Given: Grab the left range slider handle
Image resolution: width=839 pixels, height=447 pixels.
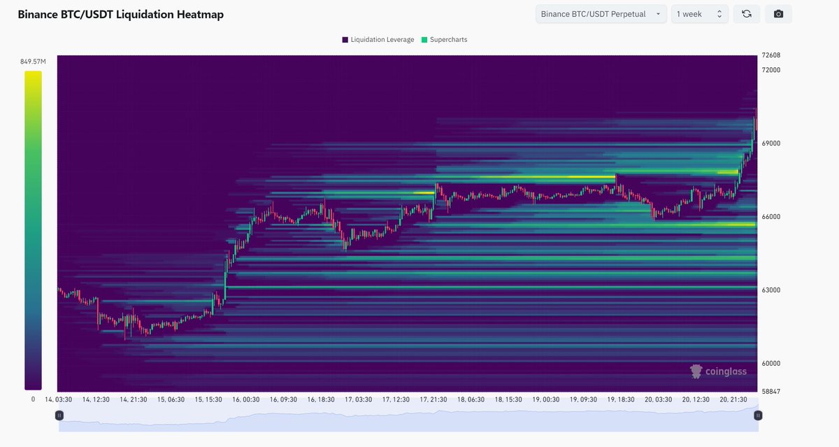Looking at the screenshot, I should 59,415.
